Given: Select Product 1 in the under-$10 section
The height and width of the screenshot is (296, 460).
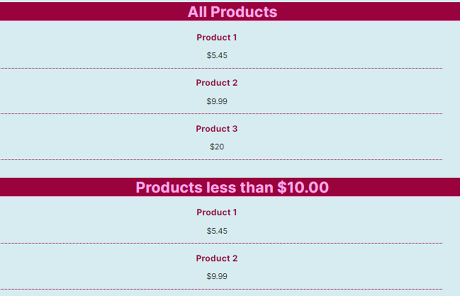Looking at the screenshot, I should pyautogui.click(x=217, y=213).
